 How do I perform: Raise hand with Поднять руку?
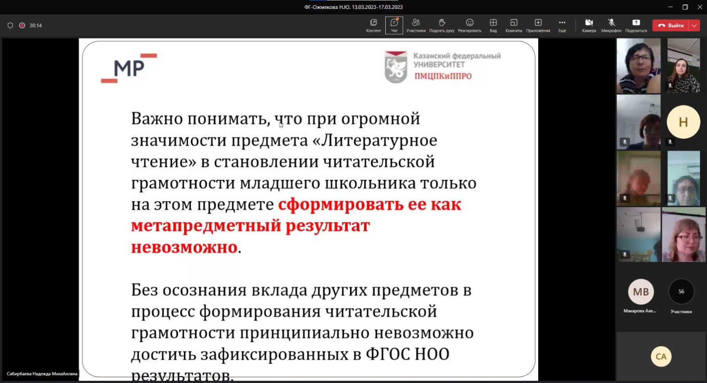(x=441, y=25)
